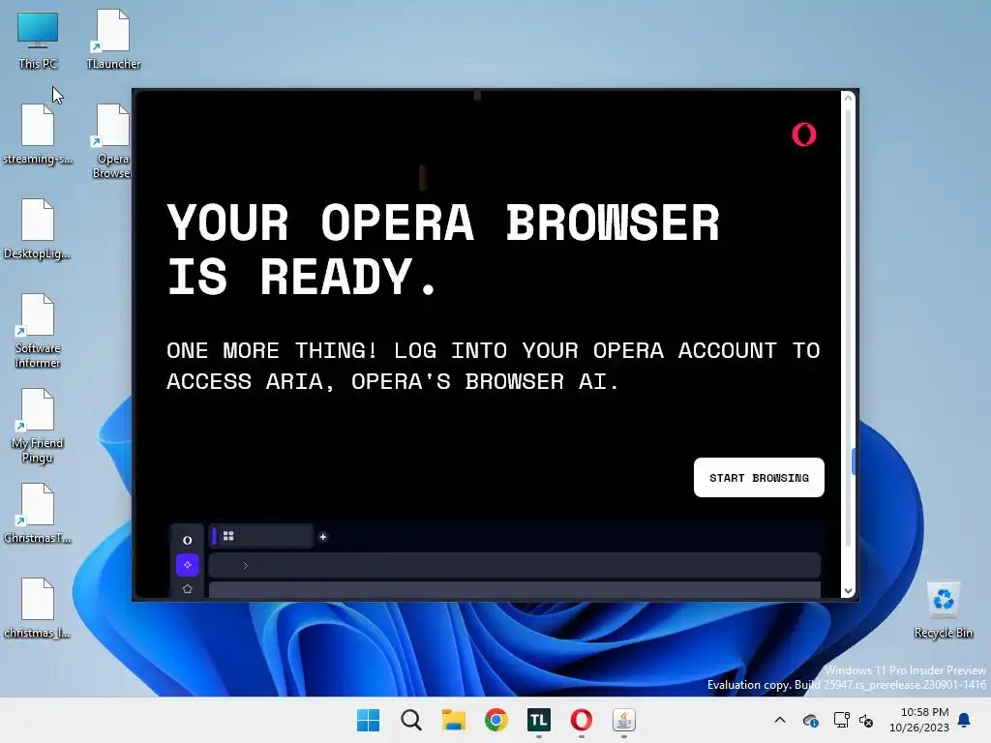The height and width of the screenshot is (743, 991).
Task: Click the TLauncher taskbar icon
Action: (x=538, y=720)
